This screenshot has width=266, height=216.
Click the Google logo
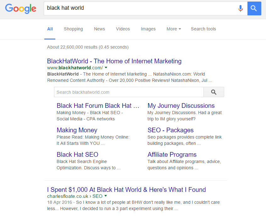pos(20,8)
